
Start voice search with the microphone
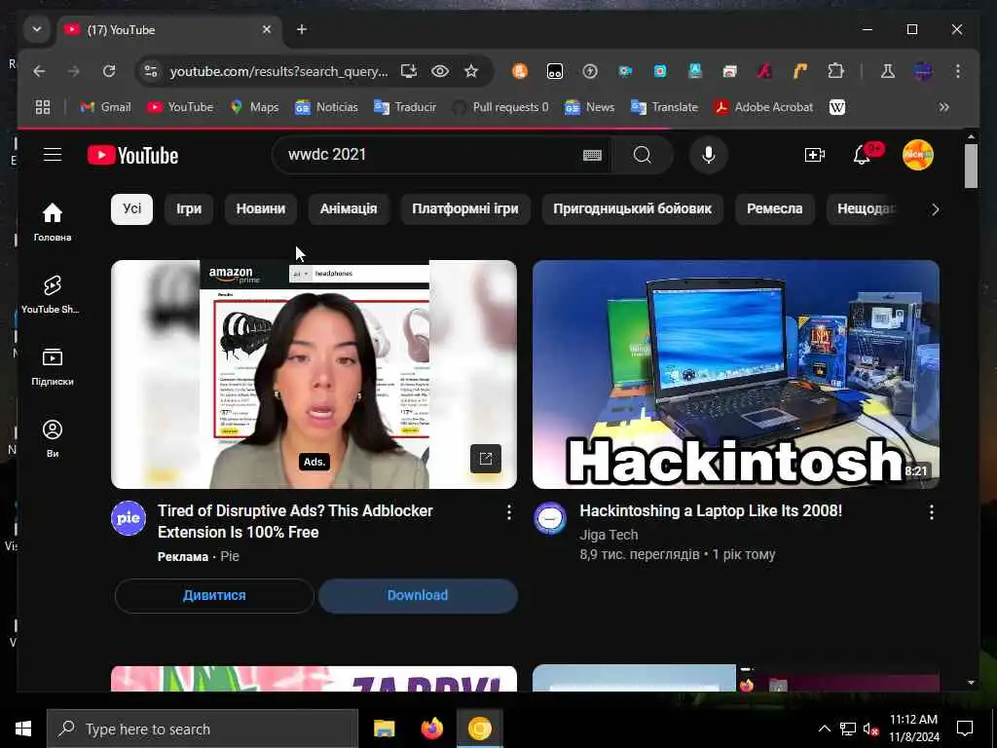[x=709, y=155]
